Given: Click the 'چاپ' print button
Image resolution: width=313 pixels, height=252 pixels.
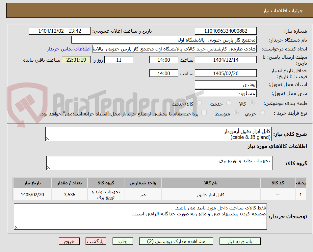Looking at the screenshot, I should (x=122, y=241).
